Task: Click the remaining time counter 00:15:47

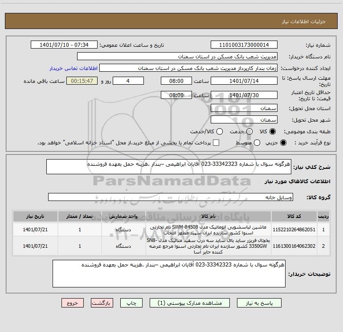Action: (82, 81)
